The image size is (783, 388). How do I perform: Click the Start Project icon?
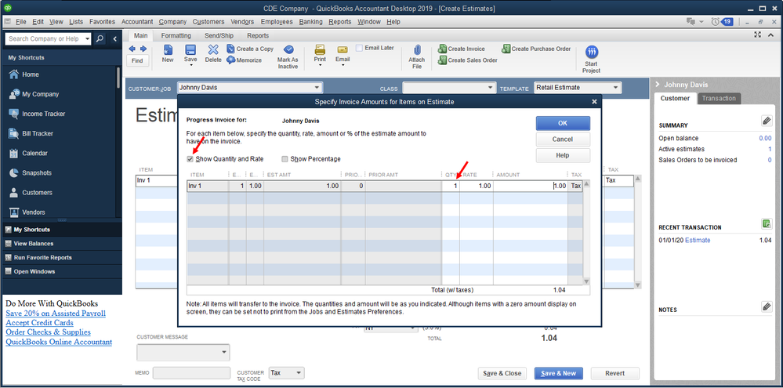(591, 52)
